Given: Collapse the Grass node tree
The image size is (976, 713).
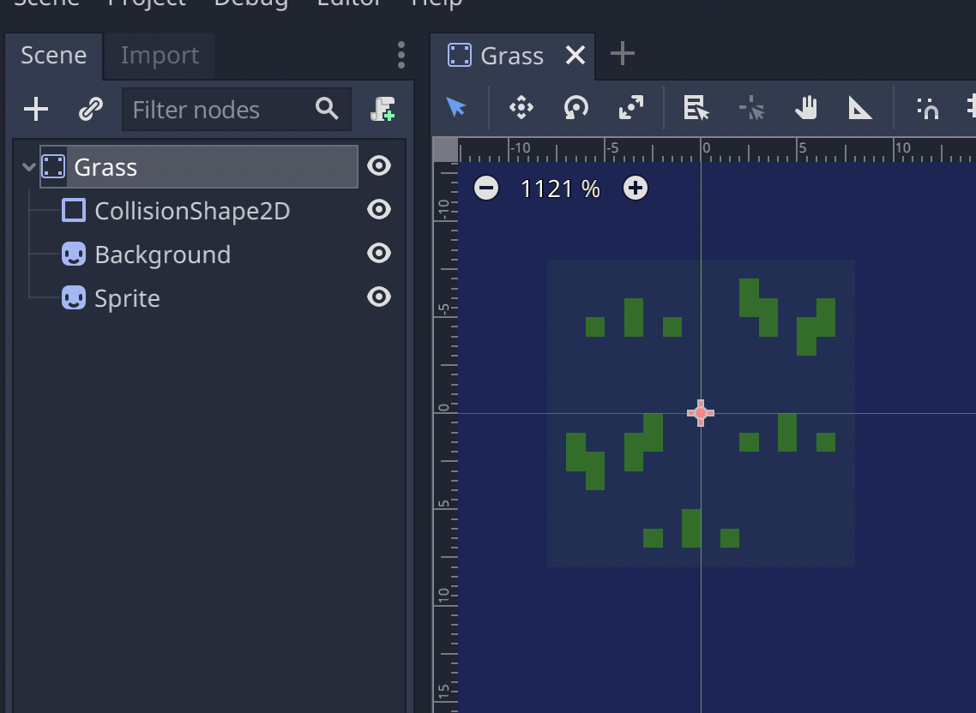Looking at the screenshot, I should (28, 166).
